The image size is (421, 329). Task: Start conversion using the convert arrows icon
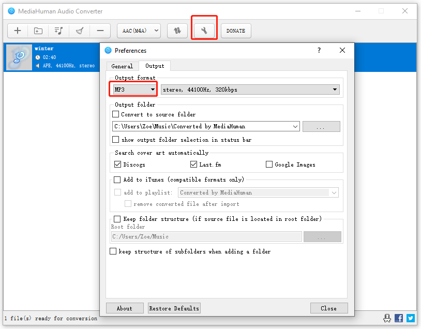[x=177, y=31]
